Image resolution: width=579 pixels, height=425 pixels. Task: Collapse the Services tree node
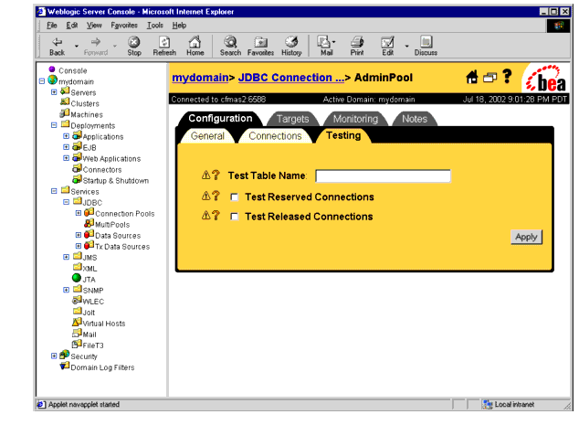(54, 191)
